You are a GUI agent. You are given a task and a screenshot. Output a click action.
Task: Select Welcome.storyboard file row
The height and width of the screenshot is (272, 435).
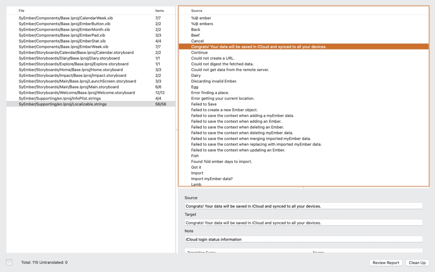pos(91,92)
